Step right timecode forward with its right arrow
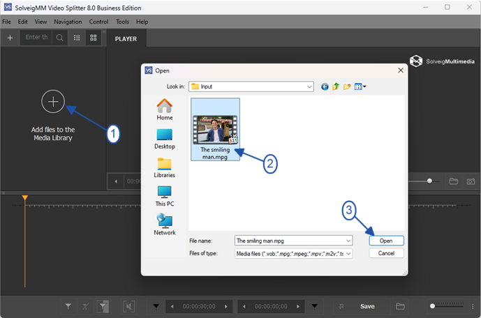The image size is (481, 318). point(298,306)
